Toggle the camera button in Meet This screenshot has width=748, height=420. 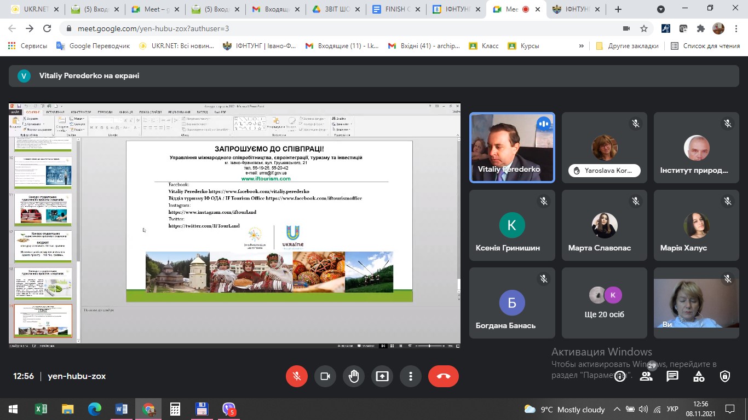[325, 376]
